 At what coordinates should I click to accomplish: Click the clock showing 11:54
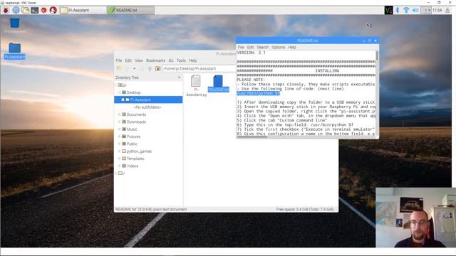437,10
